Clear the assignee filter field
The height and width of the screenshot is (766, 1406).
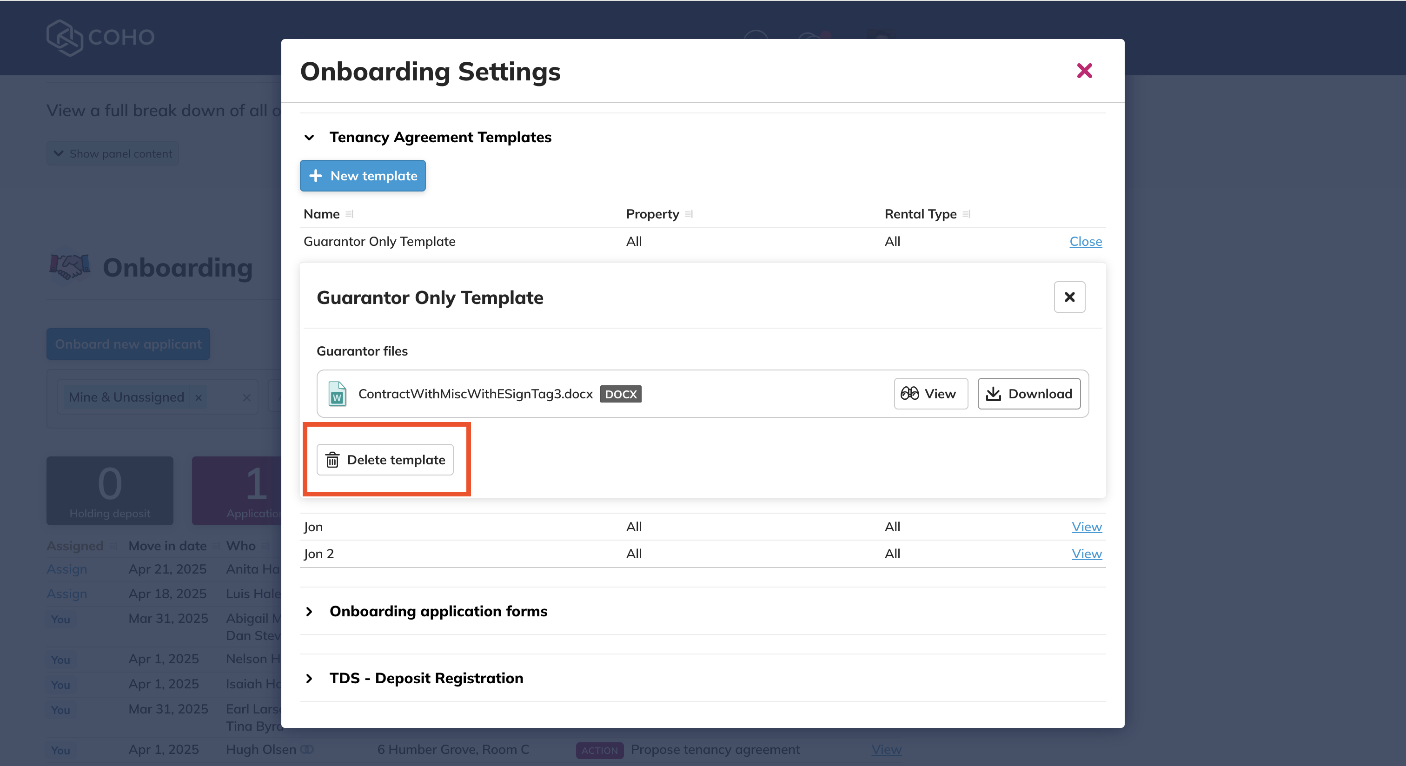coord(247,398)
